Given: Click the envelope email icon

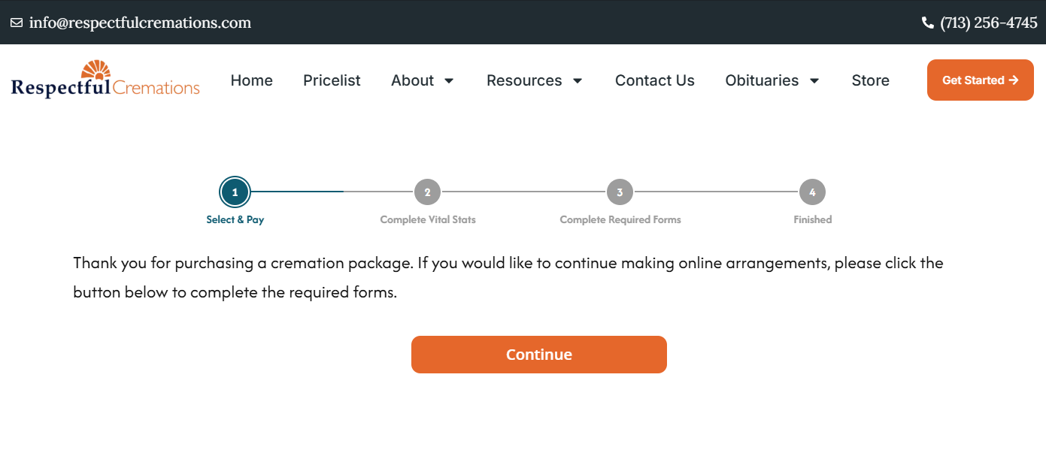Looking at the screenshot, I should click(17, 23).
